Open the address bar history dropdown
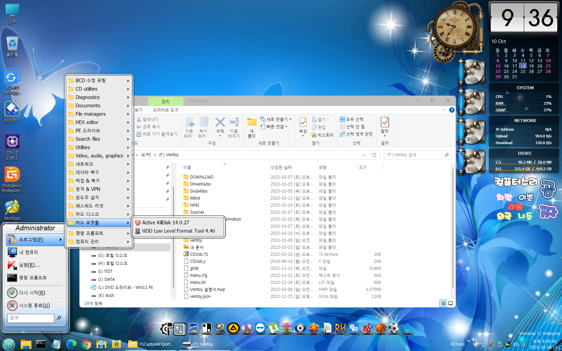Image resolution: width=562 pixels, height=351 pixels. click(x=364, y=155)
